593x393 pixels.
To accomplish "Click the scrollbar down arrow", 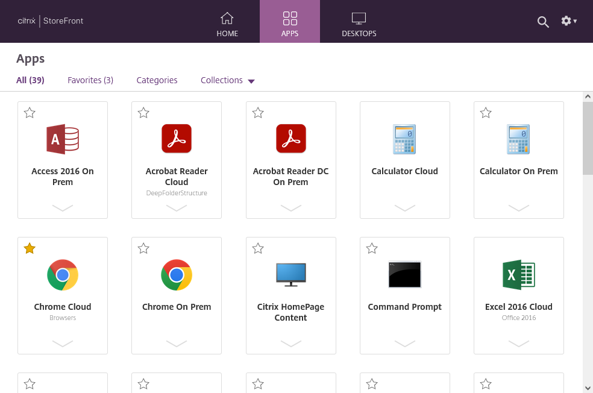I will point(588,388).
